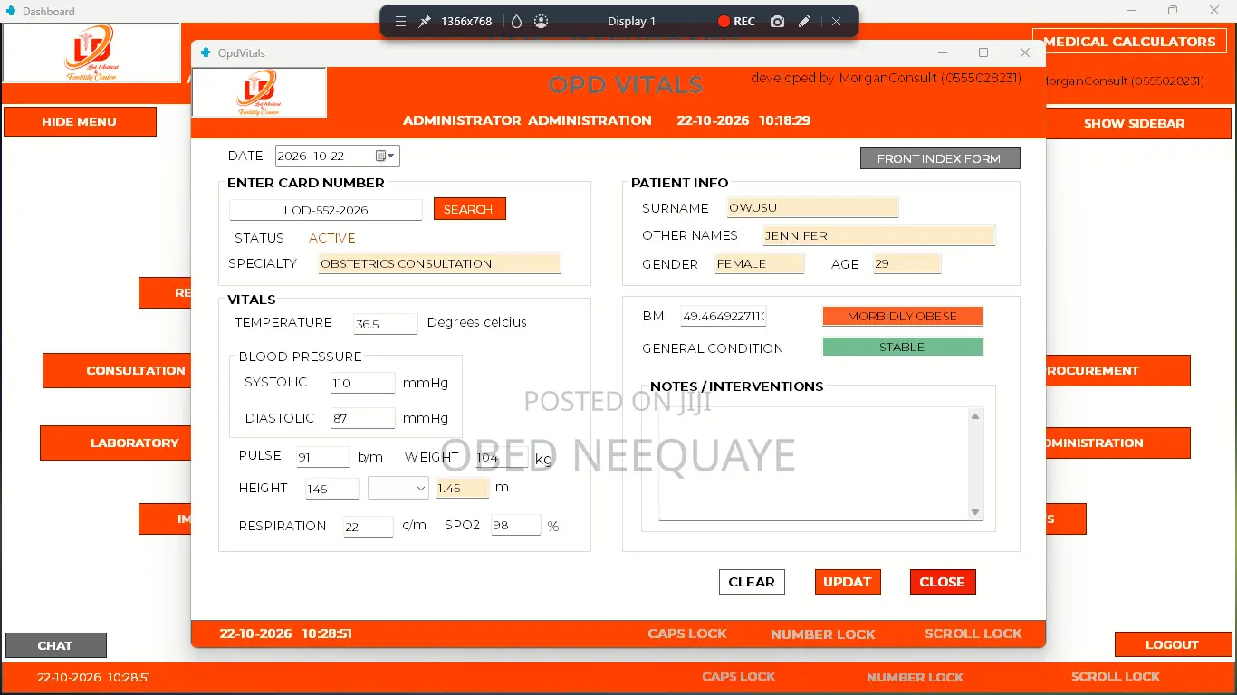Open ADMINISTRATION module in Dashboard
The height and width of the screenshot is (695, 1237).
click(1118, 443)
